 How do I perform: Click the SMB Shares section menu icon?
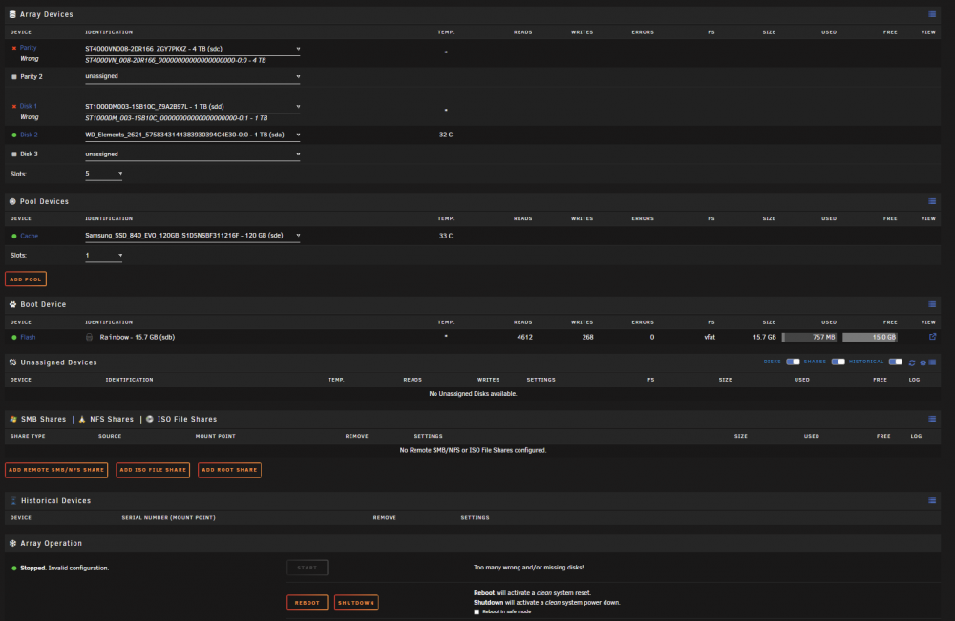[x=932, y=419]
